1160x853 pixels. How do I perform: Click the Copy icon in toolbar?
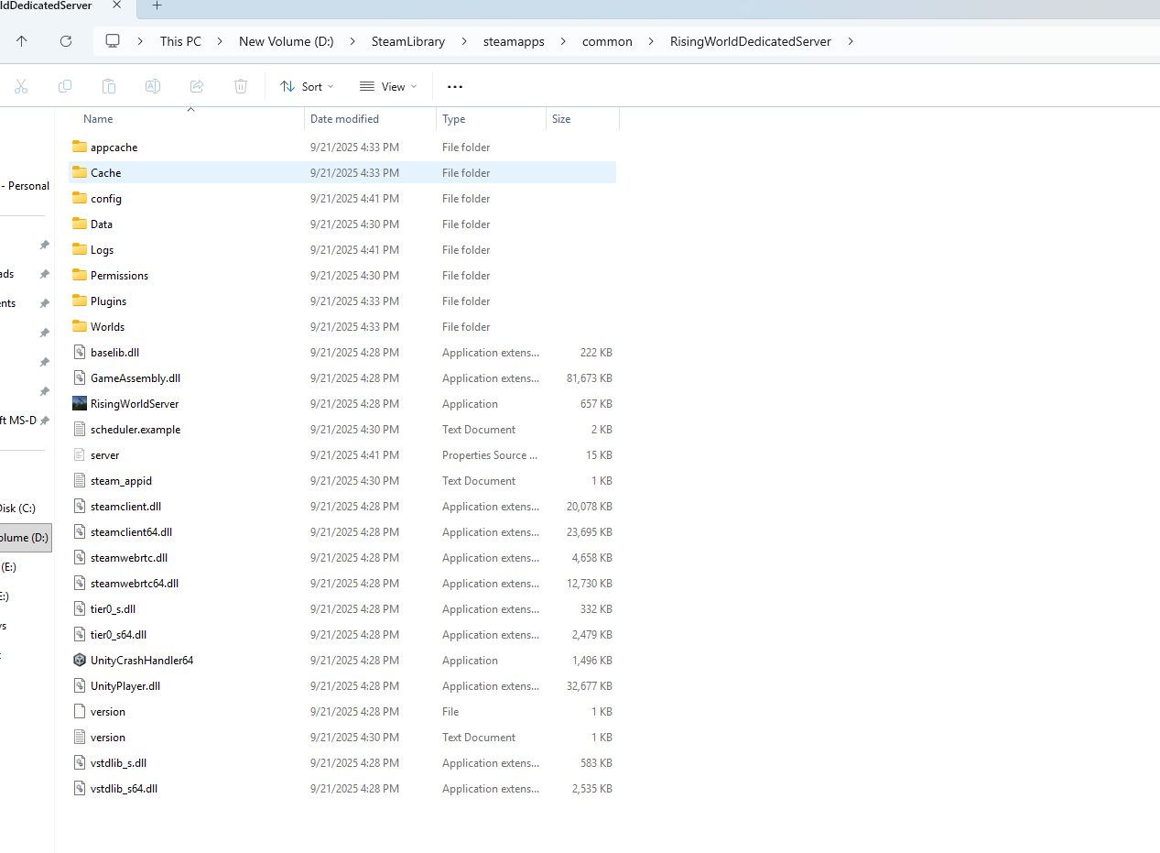coord(65,86)
